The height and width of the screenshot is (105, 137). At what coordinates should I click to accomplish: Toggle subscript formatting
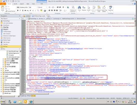28,10
